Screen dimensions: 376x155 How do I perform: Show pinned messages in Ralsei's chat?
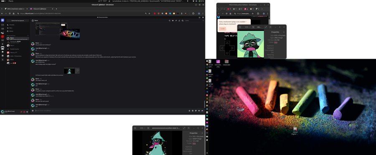pyautogui.click(x=176, y=20)
